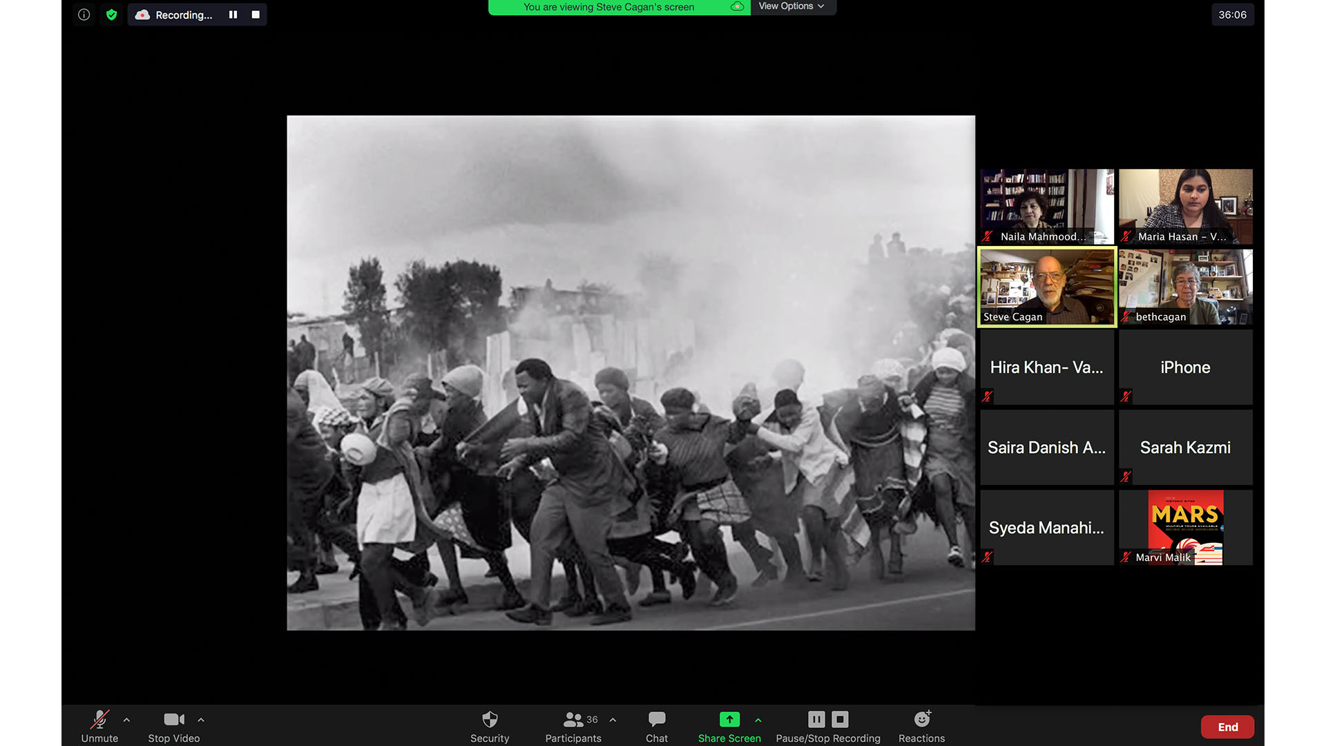Click muted mic icon on Sarah Kazmi tile
Screen dimensions: 1326x746
click(1126, 477)
